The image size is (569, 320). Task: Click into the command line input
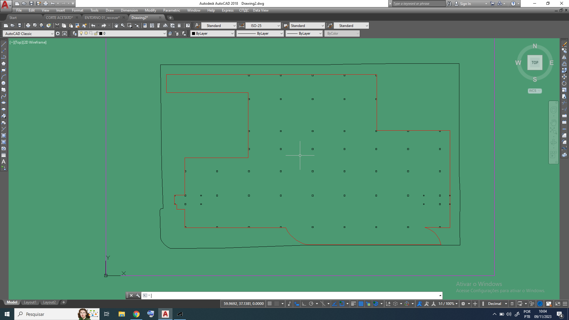click(293, 295)
